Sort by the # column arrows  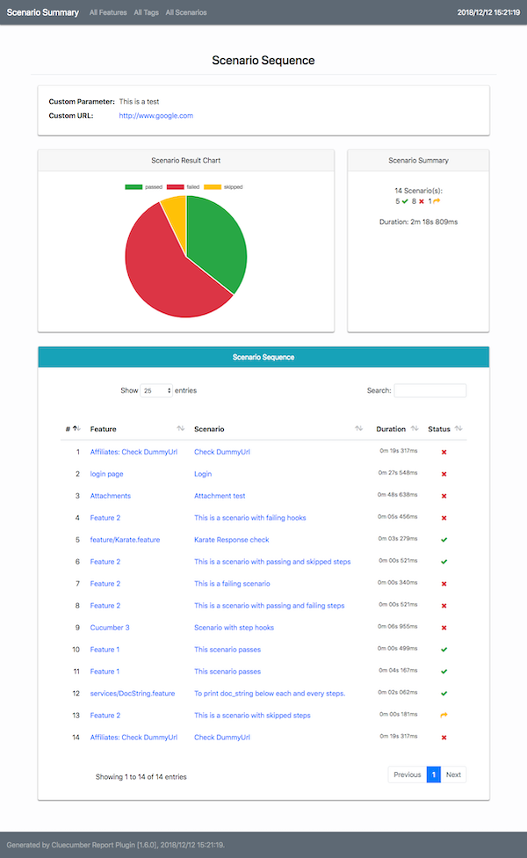point(76,428)
